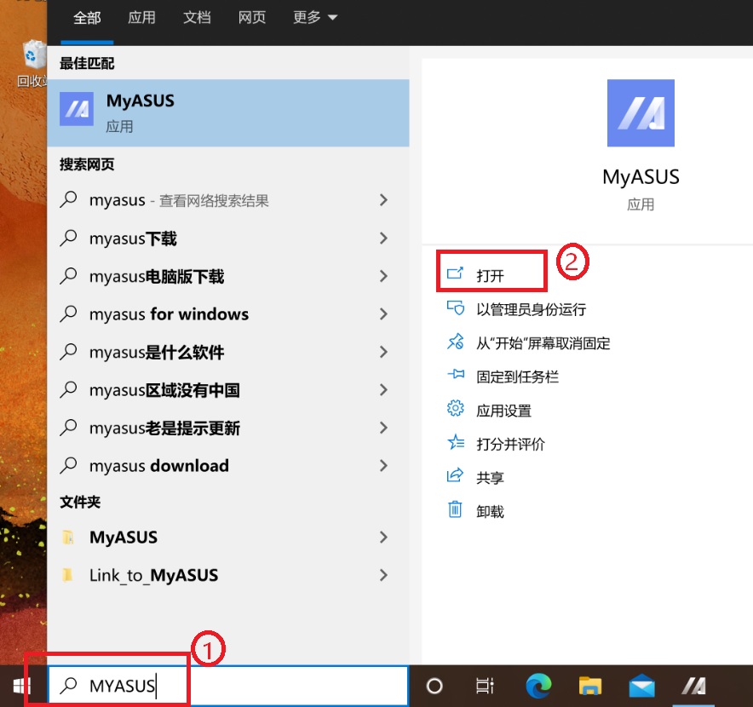Click the myasus老是提示更新 suggestion text
This screenshot has height=707, width=753.
pos(164,428)
